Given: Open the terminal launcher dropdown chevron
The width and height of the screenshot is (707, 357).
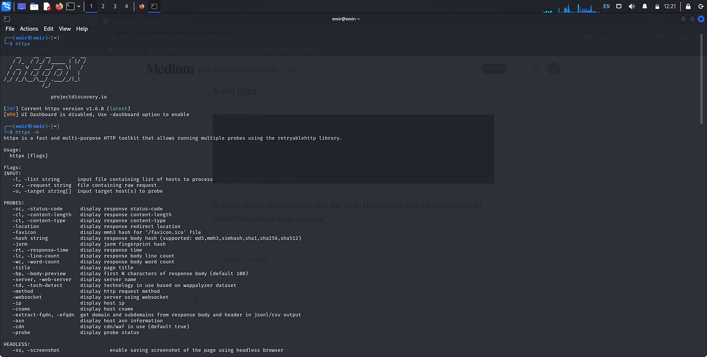Looking at the screenshot, I should click(x=79, y=6).
